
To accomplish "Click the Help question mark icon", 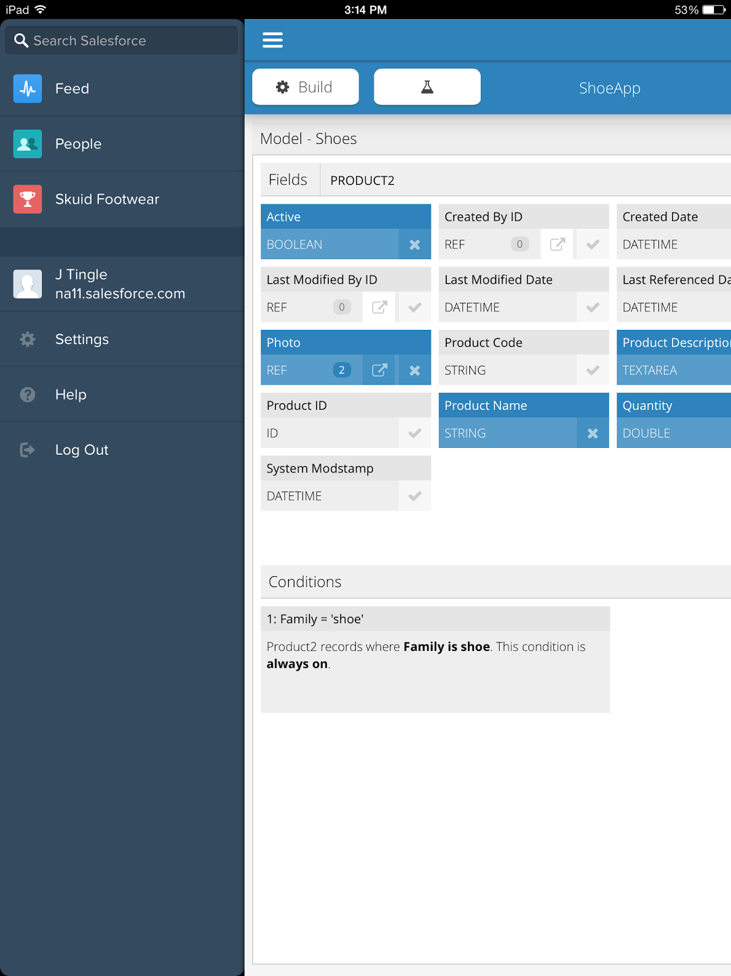I will click(x=28, y=394).
